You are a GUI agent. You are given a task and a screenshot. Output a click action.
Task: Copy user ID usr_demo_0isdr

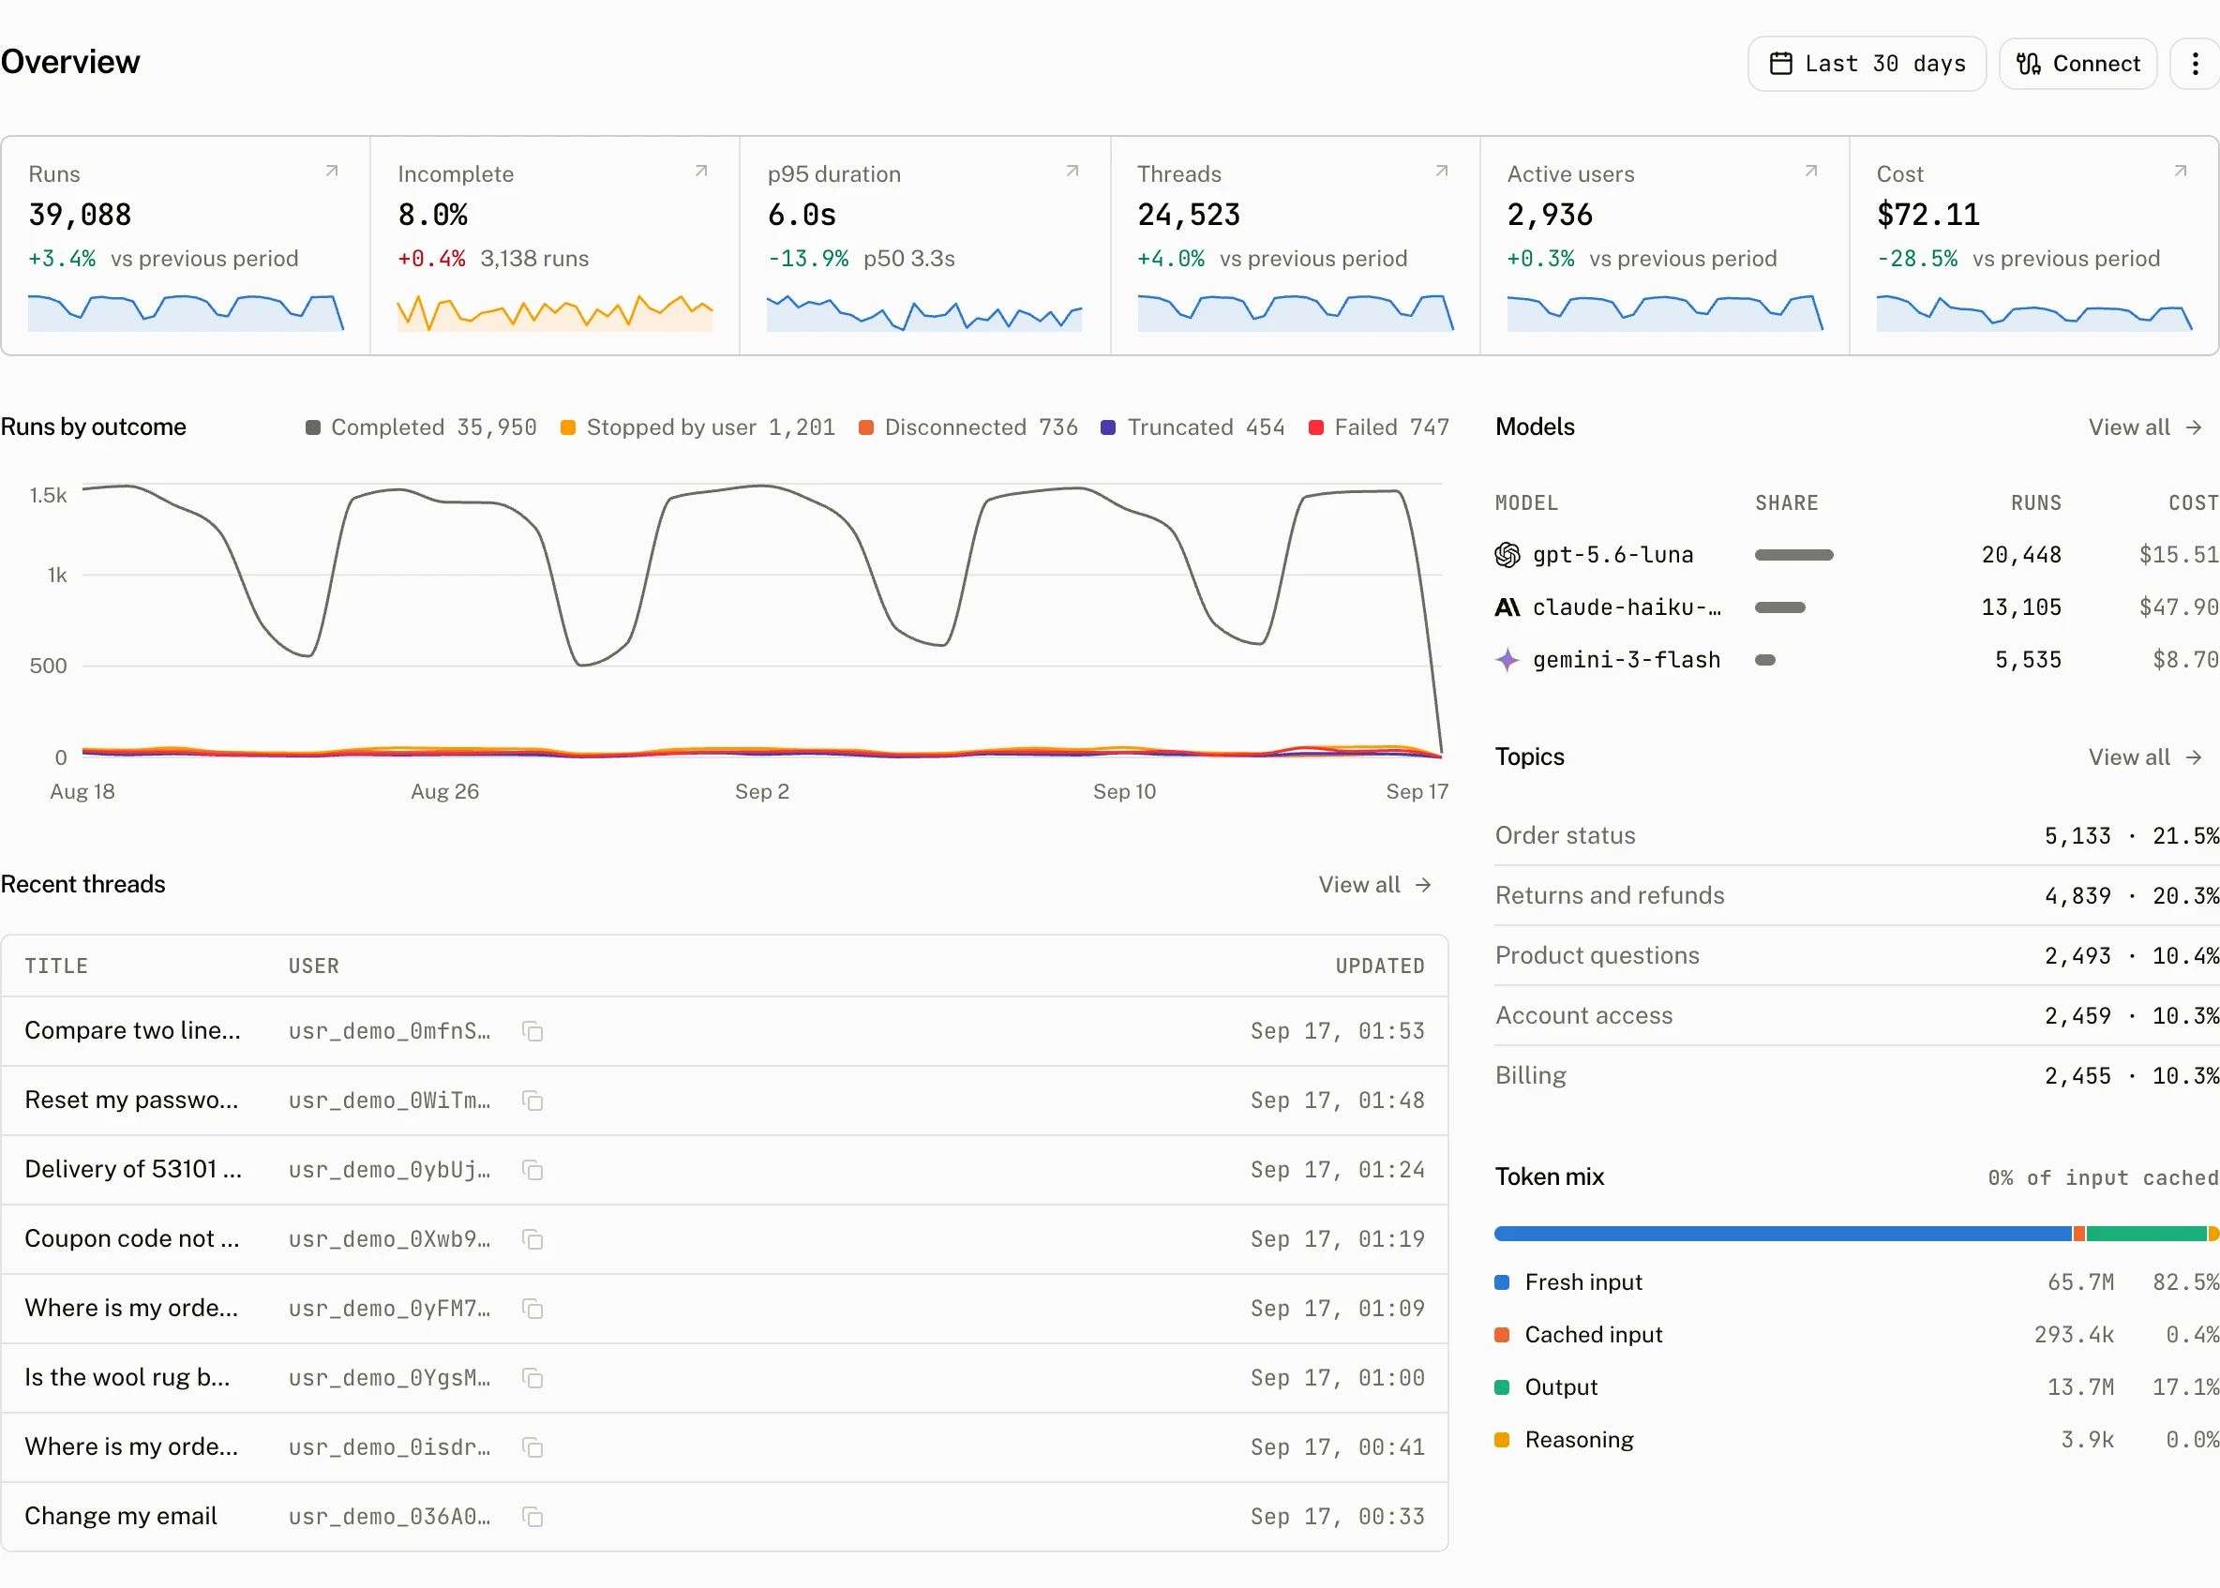(533, 1447)
